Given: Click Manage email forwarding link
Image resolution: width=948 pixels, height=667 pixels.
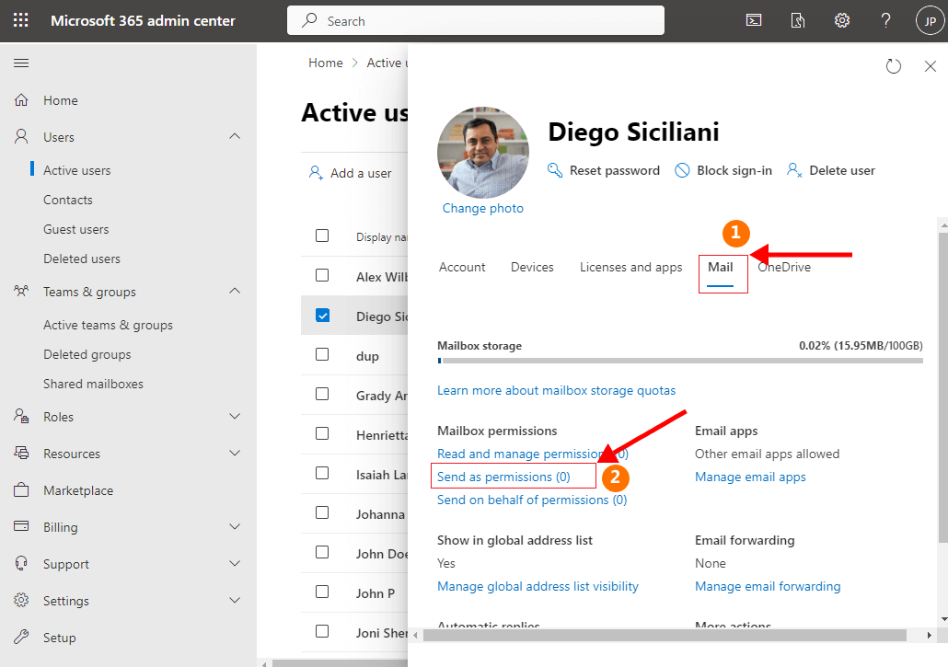Looking at the screenshot, I should 768,586.
